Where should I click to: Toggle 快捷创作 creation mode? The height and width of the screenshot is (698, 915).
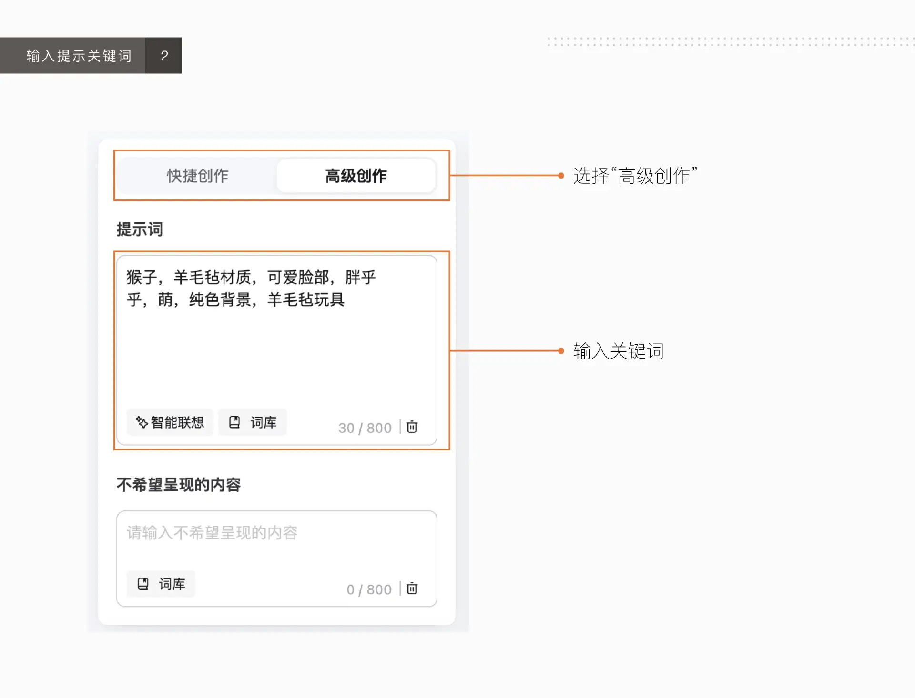[x=197, y=175]
